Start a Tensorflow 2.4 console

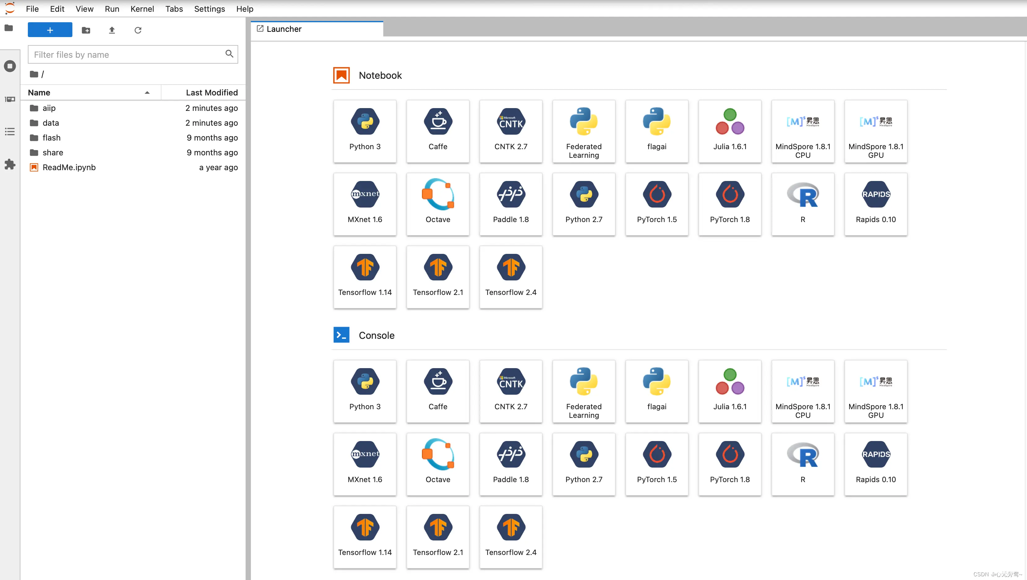point(511,537)
